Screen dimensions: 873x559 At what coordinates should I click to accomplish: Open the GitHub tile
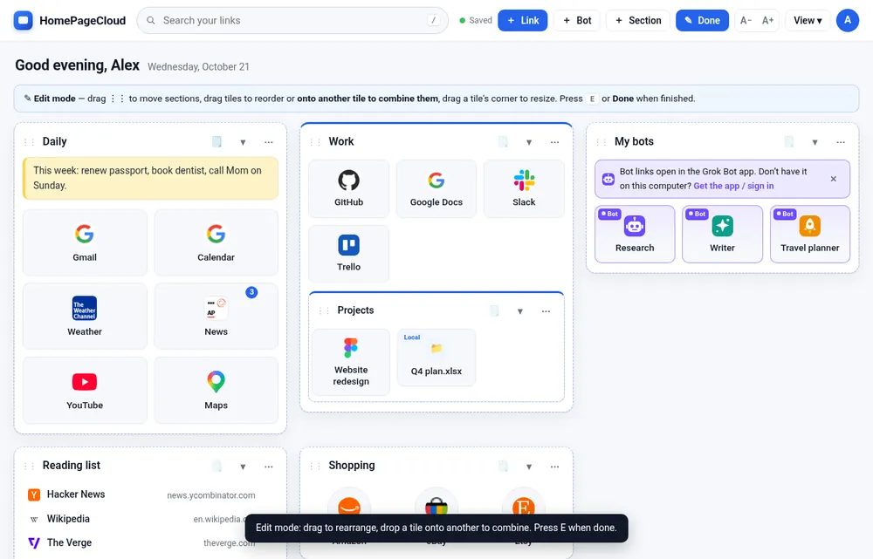(x=348, y=188)
